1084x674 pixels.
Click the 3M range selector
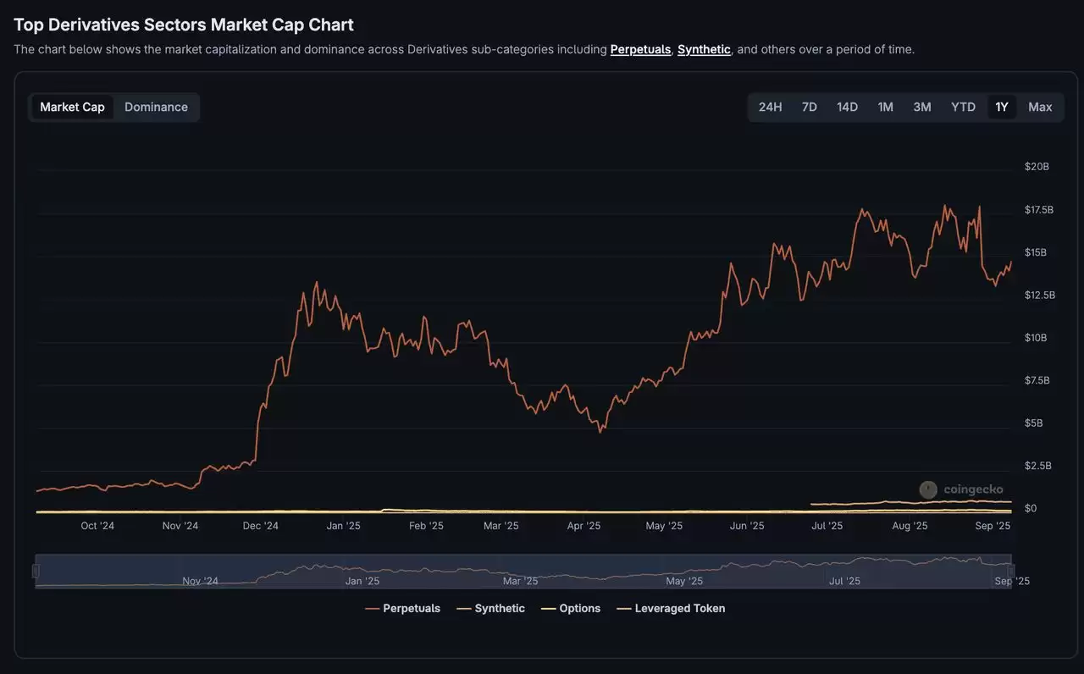tap(922, 106)
